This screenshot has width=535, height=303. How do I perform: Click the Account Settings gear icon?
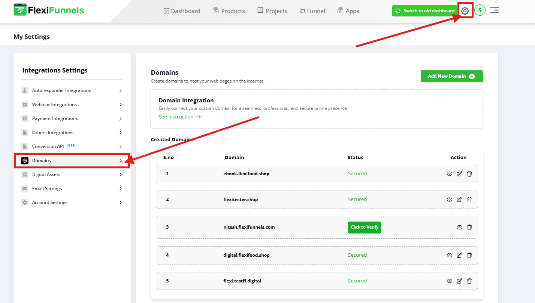(x=25, y=202)
